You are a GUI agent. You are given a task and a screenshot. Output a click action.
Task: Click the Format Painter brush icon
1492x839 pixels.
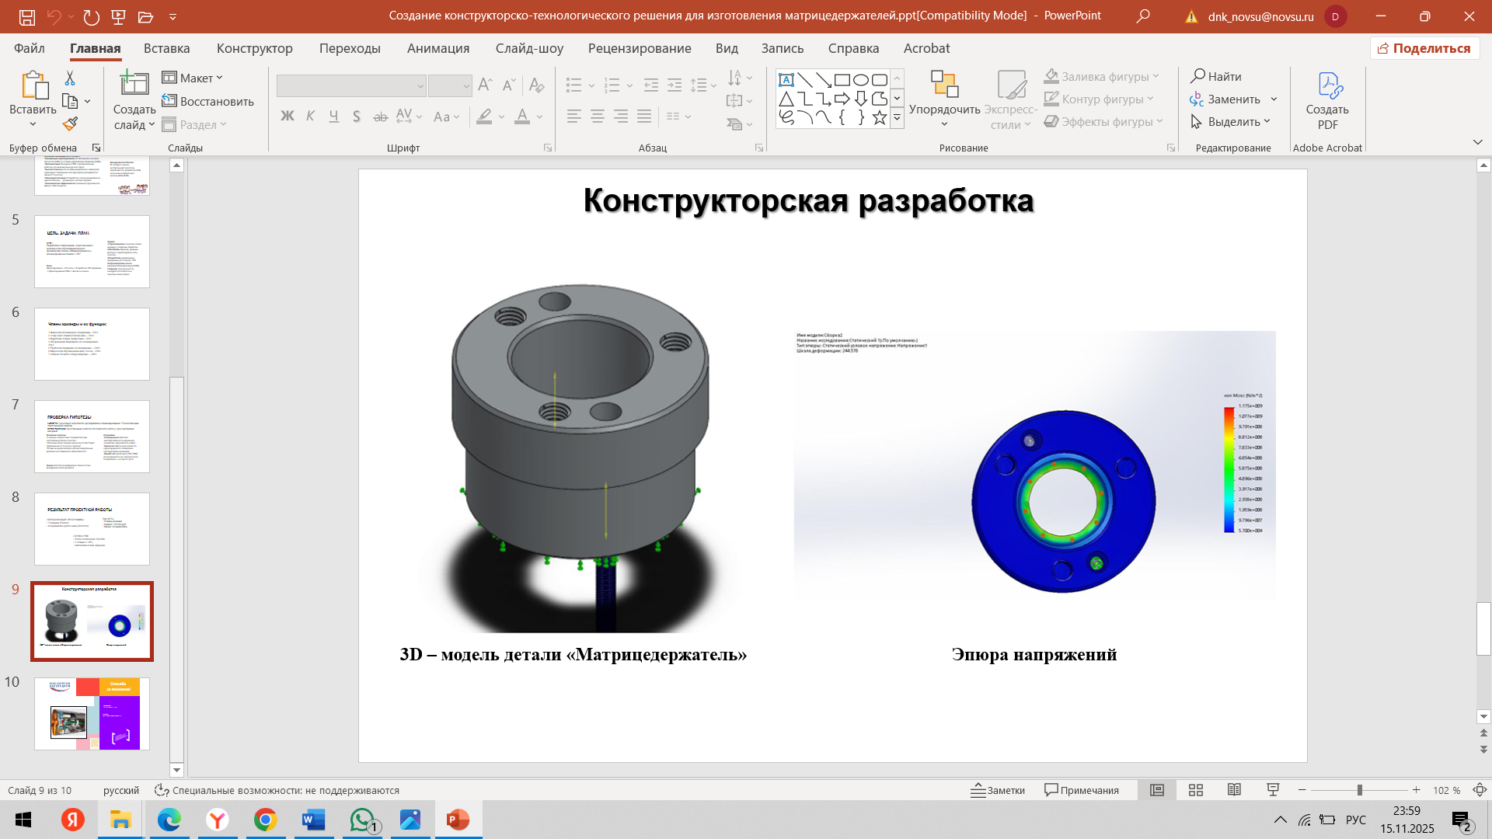coord(70,124)
